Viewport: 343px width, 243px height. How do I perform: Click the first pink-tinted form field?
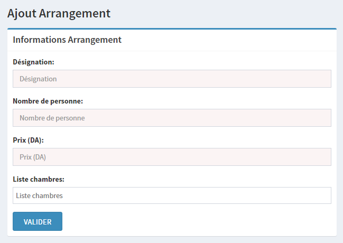click(x=172, y=79)
